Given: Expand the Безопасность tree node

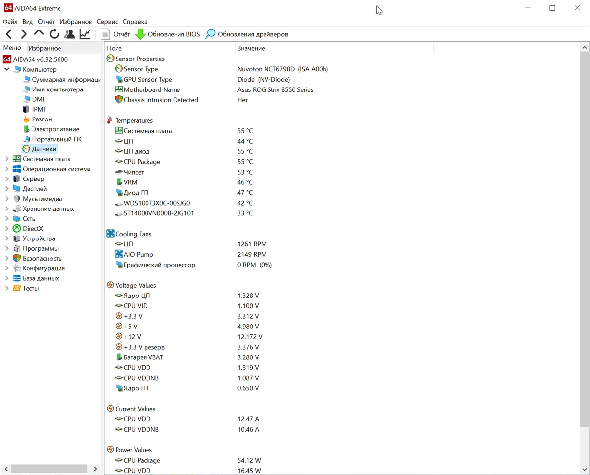Looking at the screenshot, I should [x=7, y=258].
